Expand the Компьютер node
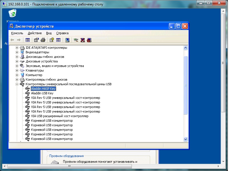229x171 pixels. click(x=17, y=75)
